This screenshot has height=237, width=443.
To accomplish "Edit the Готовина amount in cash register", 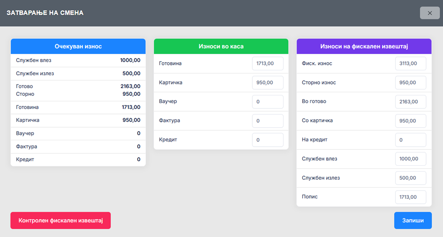I will pyautogui.click(x=268, y=64).
